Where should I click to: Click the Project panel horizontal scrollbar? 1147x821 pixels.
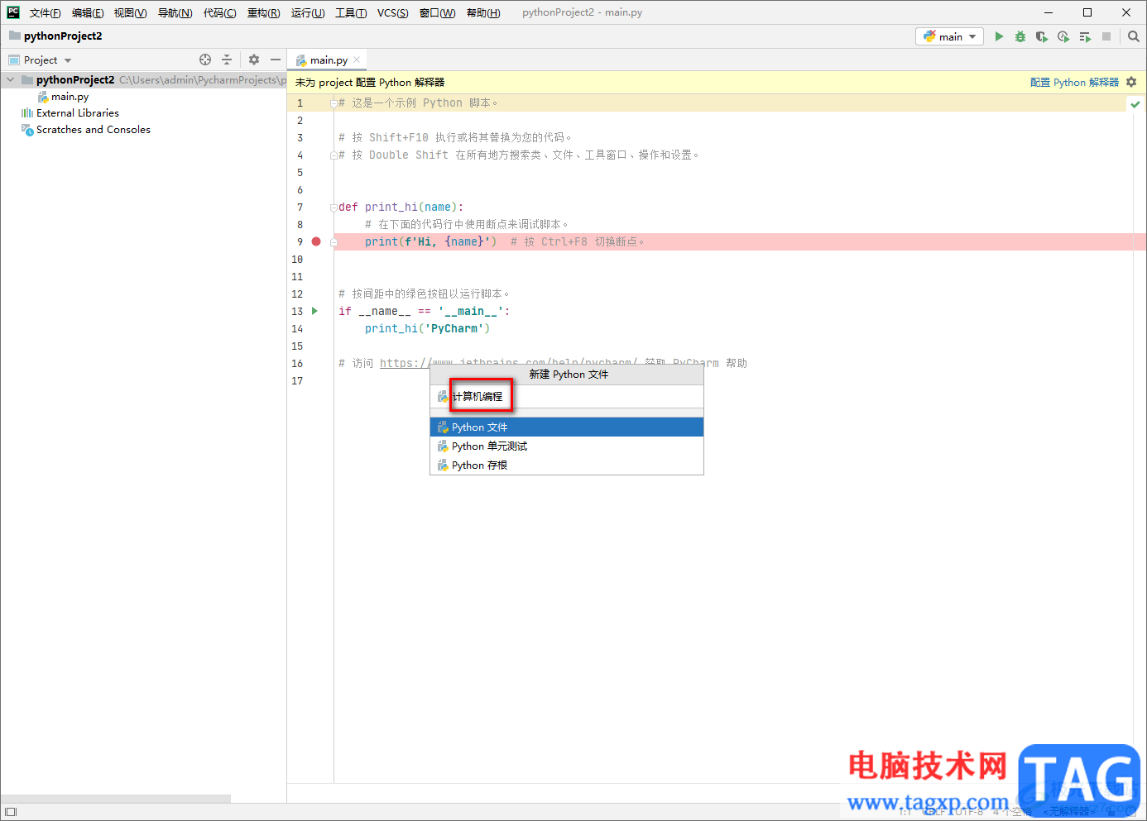[x=116, y=799]
